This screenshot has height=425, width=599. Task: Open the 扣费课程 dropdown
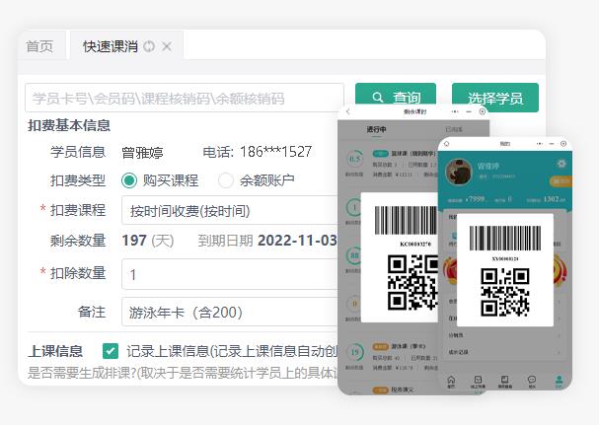click(x=230, y=210)
